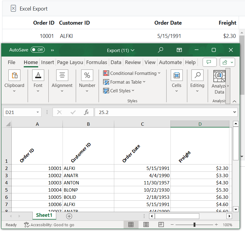The height and width of the screenshot is (231, 245).
Task: Open the Font group icon
Action: (38, 75)
